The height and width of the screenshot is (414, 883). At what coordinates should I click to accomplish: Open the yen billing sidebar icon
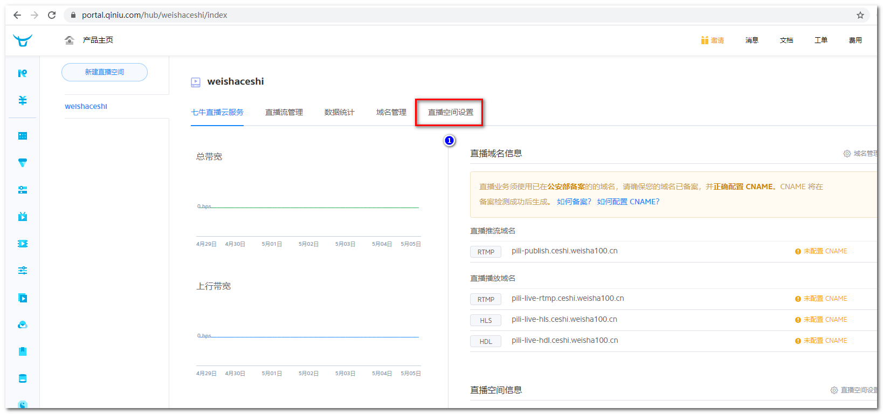click(23, 100)
